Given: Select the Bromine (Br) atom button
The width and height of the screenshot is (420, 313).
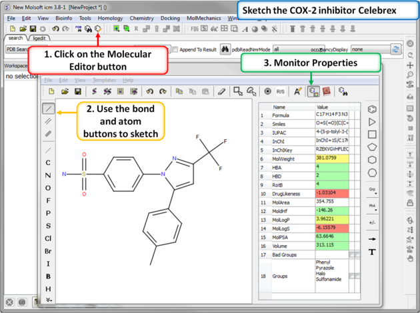Looking at the screenshot, I should tap(48, 251).
